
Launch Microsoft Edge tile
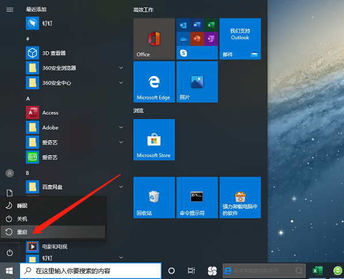[x=154, y=82]
